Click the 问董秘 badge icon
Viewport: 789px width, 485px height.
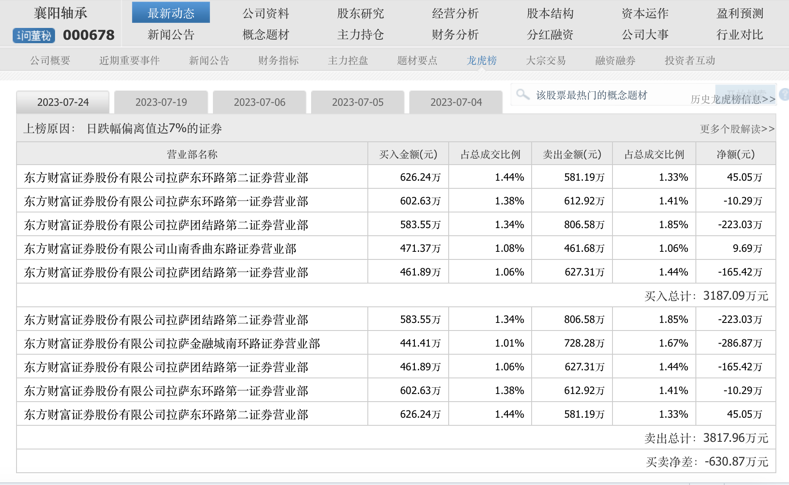click(x=34, y=36)
